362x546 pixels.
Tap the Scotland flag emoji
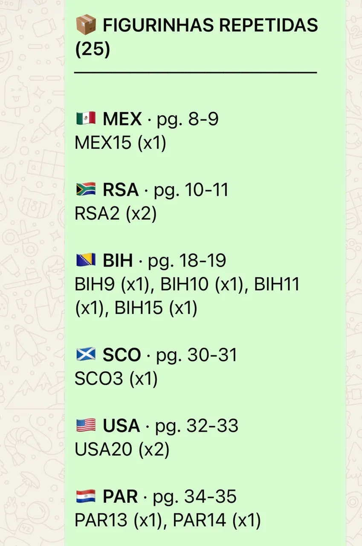(86, 355)
